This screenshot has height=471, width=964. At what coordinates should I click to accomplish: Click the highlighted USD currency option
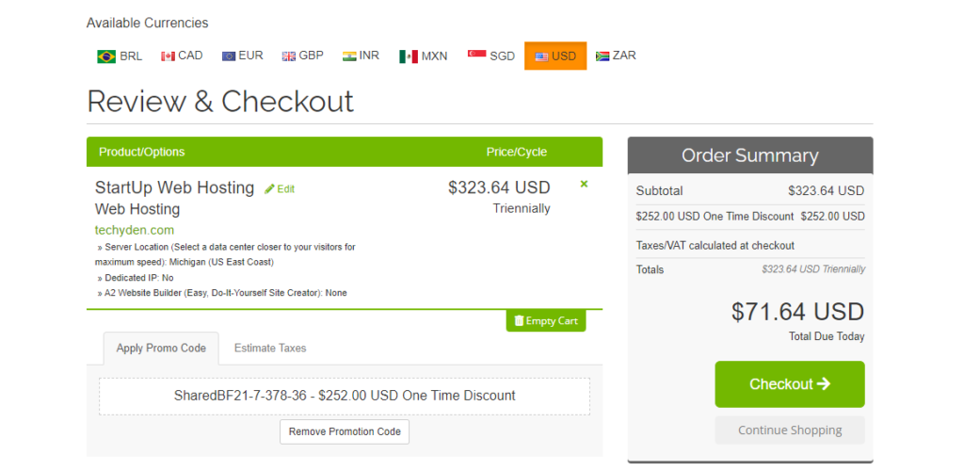555,56
